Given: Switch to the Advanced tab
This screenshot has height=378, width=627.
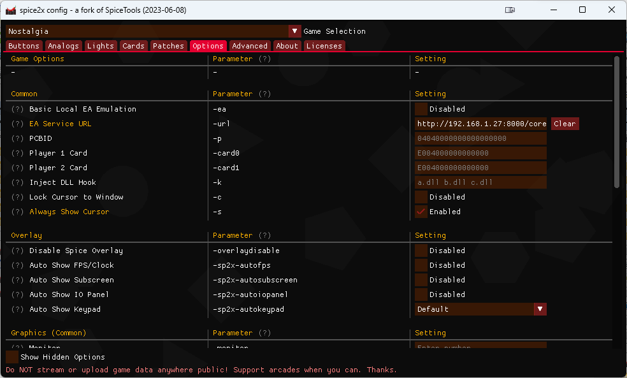Looking at the screenshot, I should pyautogui.click(x=249, y=45).
